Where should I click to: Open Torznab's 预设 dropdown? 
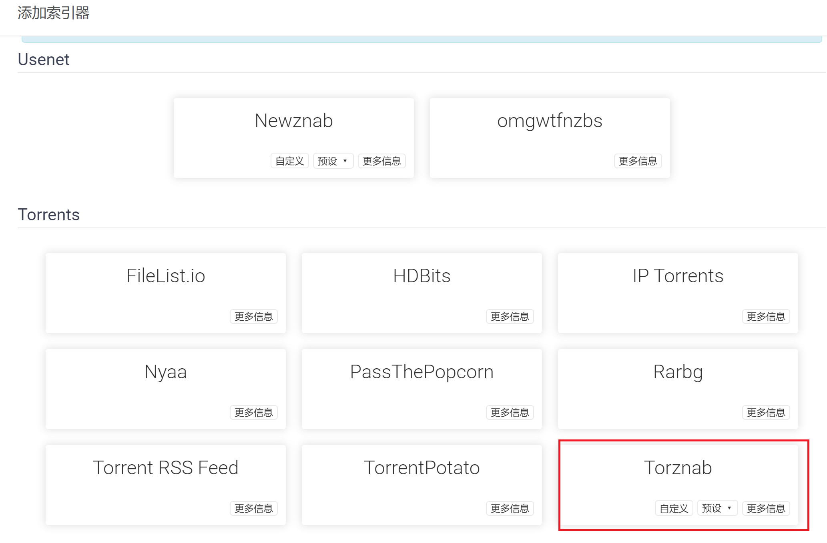coord(717,508)
